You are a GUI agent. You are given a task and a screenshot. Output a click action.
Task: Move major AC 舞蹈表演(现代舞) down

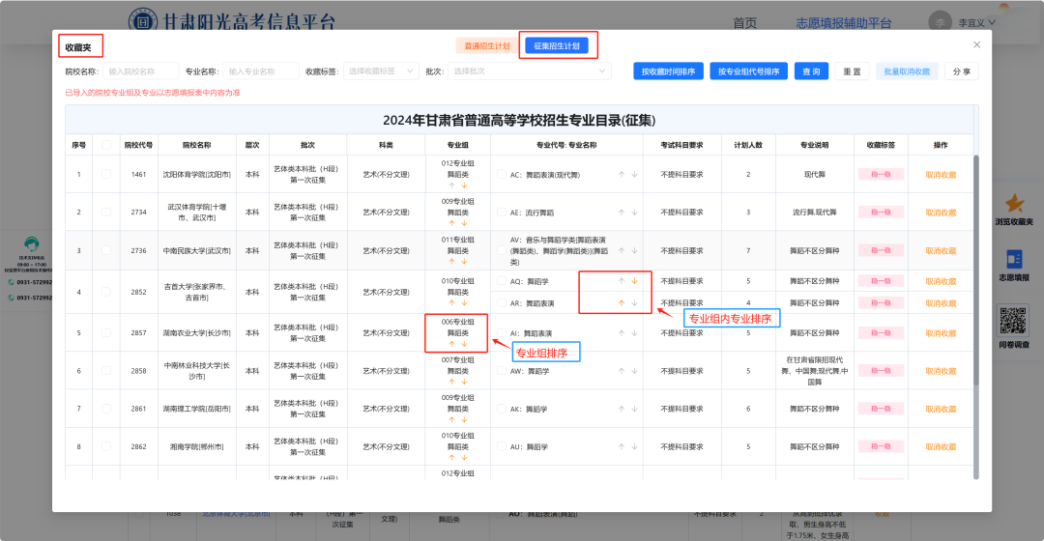point(634,174)
